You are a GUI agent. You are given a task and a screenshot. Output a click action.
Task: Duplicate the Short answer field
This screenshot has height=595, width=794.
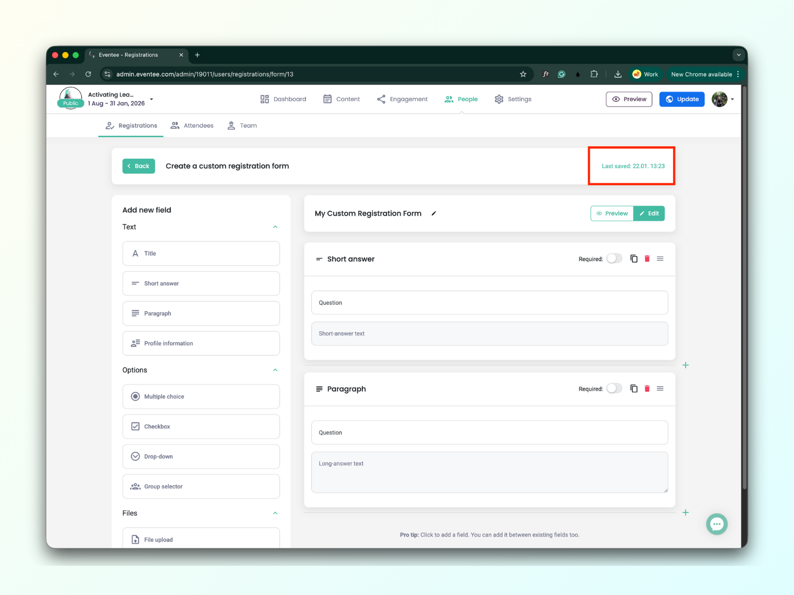[634, 259]
